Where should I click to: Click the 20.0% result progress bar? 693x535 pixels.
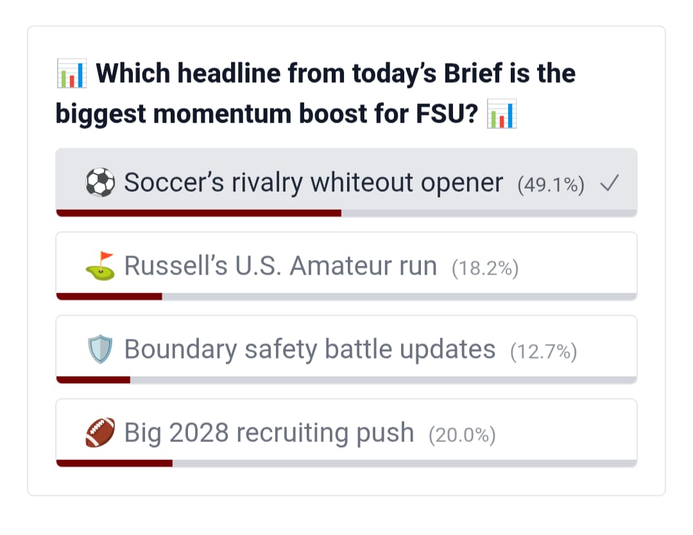346,463
